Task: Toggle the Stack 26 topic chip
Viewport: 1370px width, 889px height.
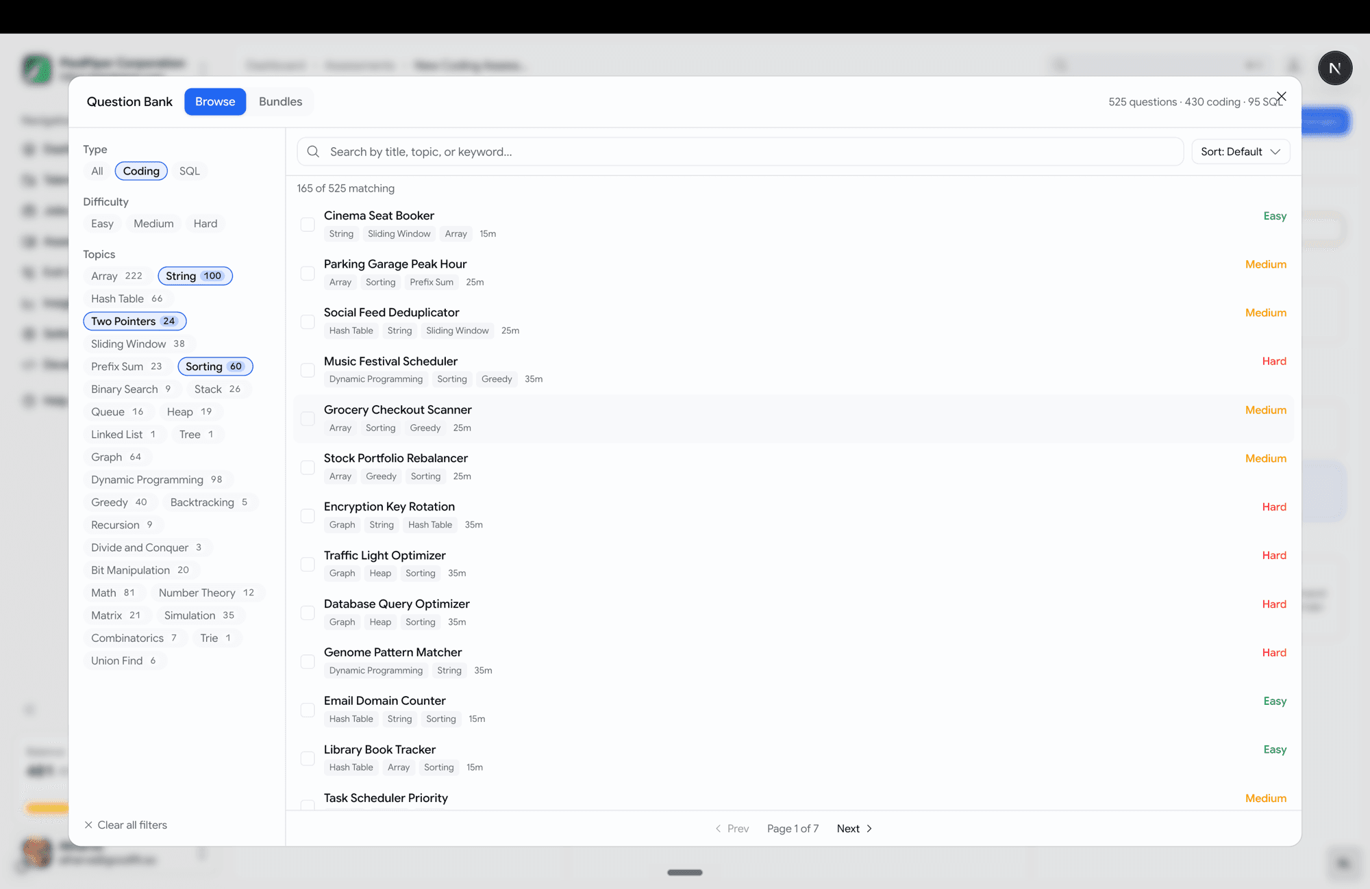Action: click(218, 389)
